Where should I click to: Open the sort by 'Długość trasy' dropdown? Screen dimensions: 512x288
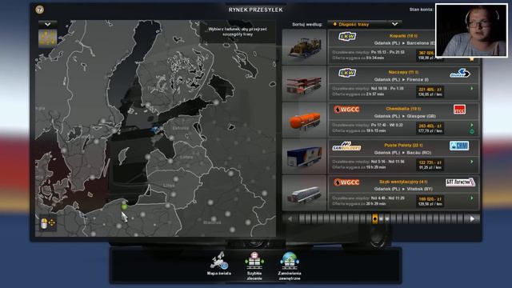pyautogui.click(x=365, y=24)
